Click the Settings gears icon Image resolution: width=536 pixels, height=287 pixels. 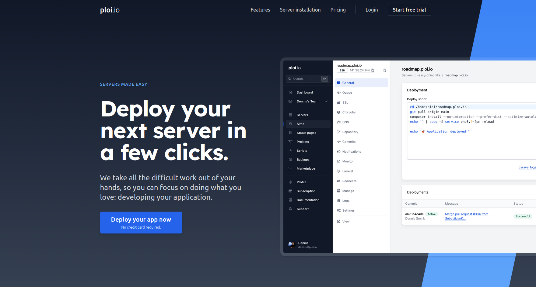(338, 210)
